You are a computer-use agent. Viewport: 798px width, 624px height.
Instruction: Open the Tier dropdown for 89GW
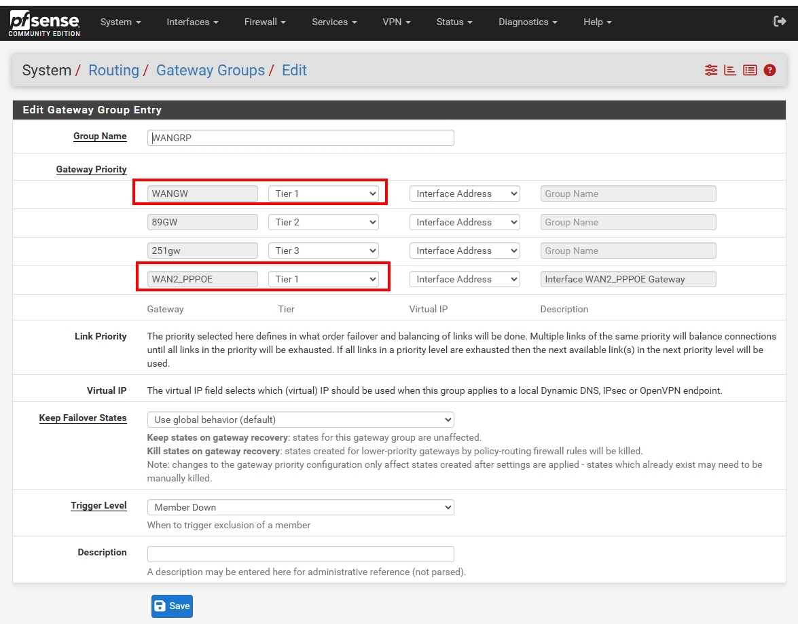323,222
